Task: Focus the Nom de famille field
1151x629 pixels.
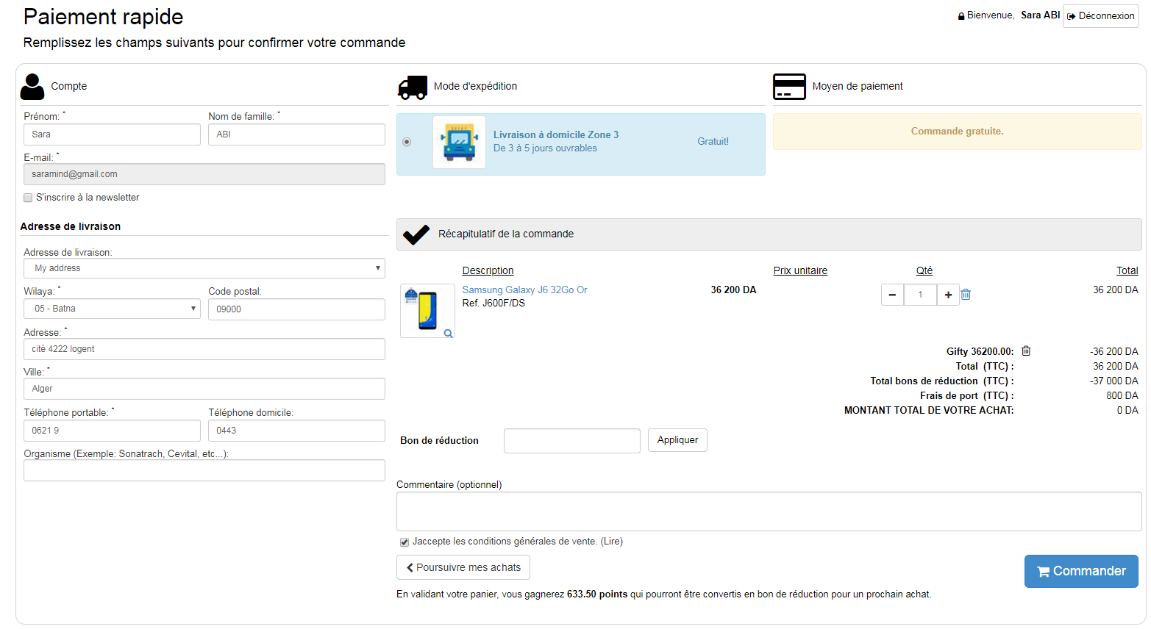Action: [296, 134]
